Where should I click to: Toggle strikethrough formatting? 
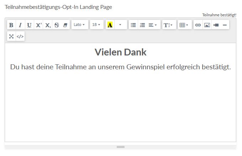(57, 25)
